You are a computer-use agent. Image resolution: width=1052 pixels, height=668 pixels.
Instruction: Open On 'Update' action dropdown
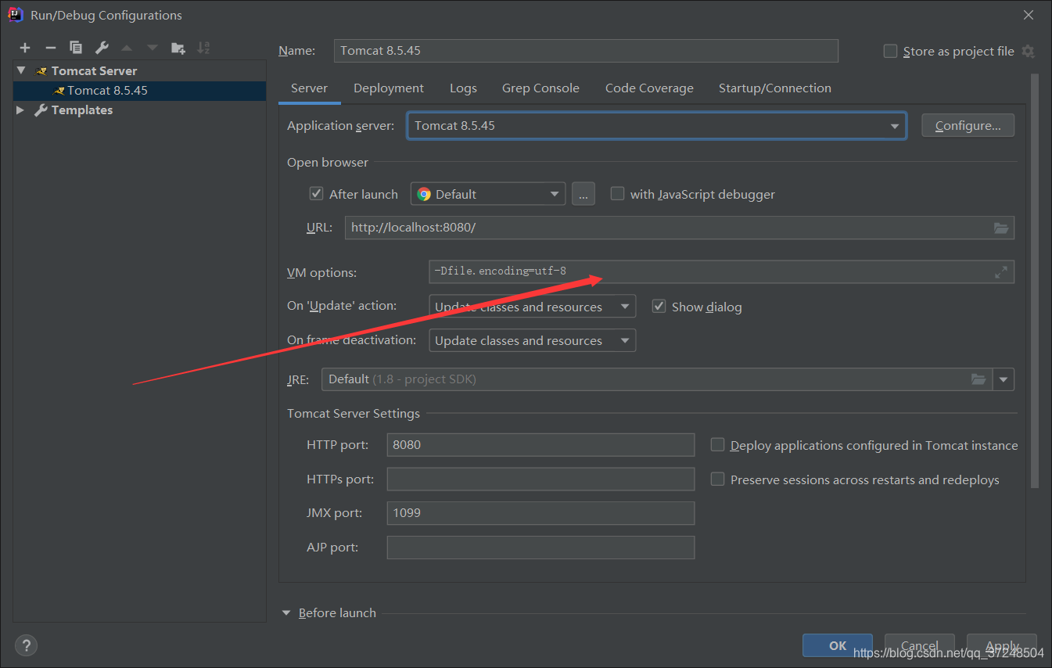(x=532, y=307)
